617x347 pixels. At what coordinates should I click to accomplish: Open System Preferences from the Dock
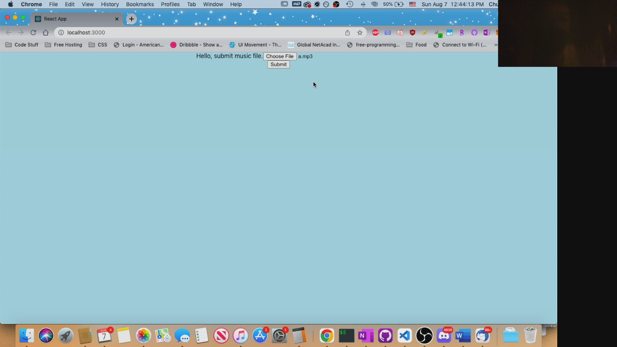[x=280, y=335]
